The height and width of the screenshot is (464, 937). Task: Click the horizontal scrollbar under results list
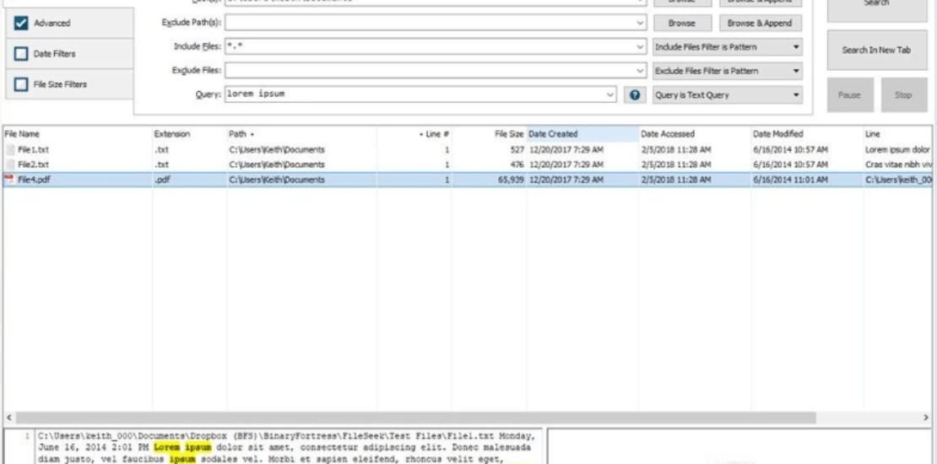tap(415, 418)
